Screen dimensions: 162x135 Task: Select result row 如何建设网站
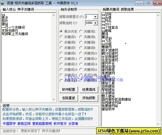coord(112,103)
